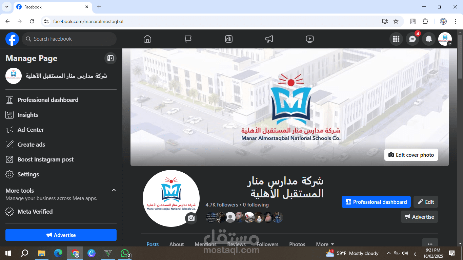Open the page profile picture thumbnail
The width and height of the screenshot is (463, 260).
click(171, 198)
